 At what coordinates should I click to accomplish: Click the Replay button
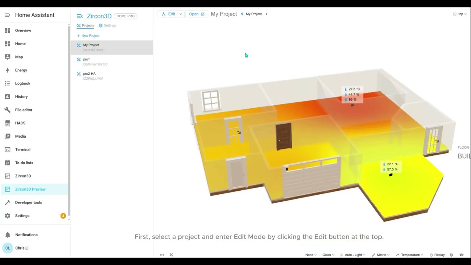437,255
